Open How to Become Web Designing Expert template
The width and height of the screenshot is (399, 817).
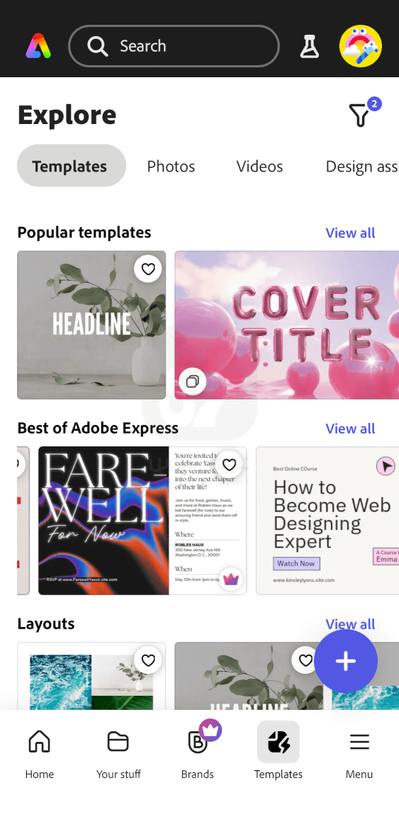(327, 521)
